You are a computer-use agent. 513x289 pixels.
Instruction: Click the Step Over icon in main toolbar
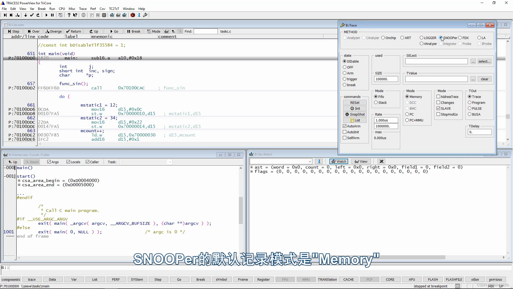11,15
